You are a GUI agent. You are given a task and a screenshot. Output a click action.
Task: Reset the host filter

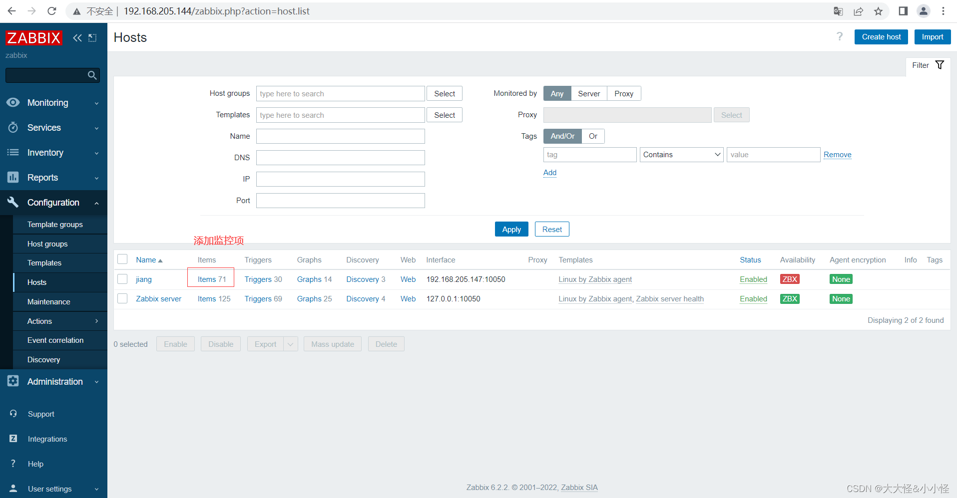[x=552, y=229]
